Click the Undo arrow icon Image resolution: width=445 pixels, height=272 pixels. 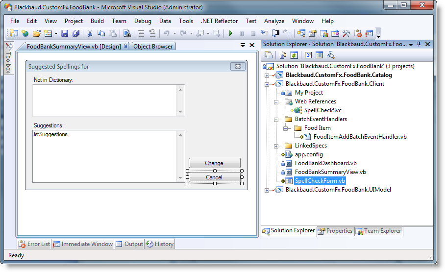[x=167, y=33]
